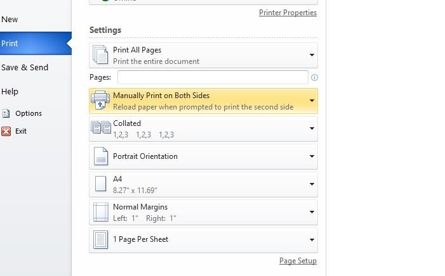Expand the Collated dropdown arrow
This screenshot has height=276, width=445.
[x=312, y=129]
